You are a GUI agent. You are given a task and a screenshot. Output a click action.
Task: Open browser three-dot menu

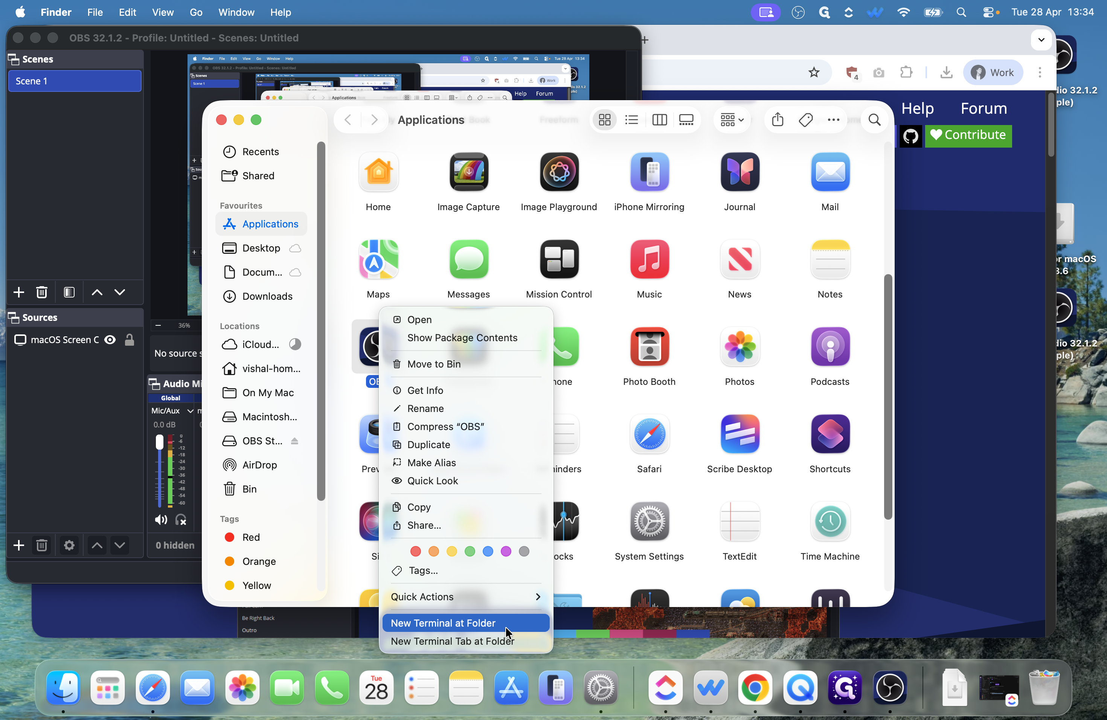[x=1040, y=72]
